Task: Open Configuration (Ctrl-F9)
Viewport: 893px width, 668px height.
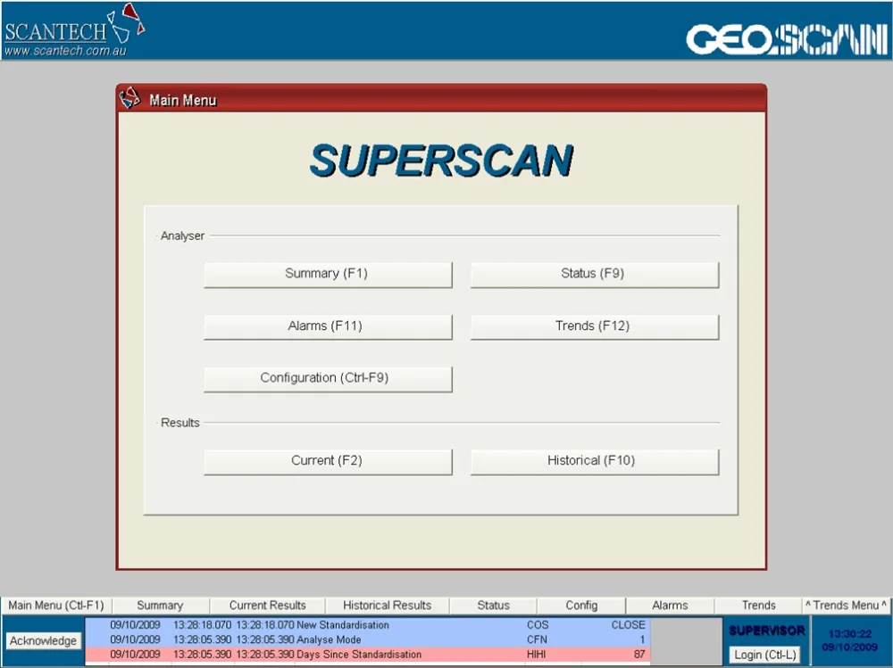Action: point(328,379)
